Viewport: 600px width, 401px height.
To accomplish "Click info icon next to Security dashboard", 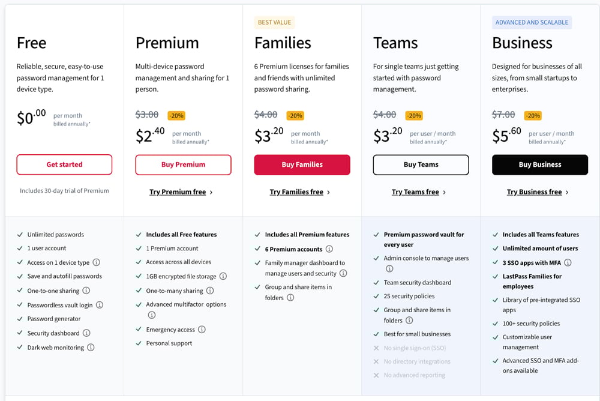I will pyautogui.click(x=86, y=333).
